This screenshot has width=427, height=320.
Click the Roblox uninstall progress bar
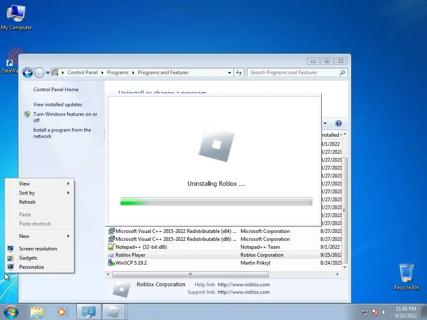pos(216,201)
